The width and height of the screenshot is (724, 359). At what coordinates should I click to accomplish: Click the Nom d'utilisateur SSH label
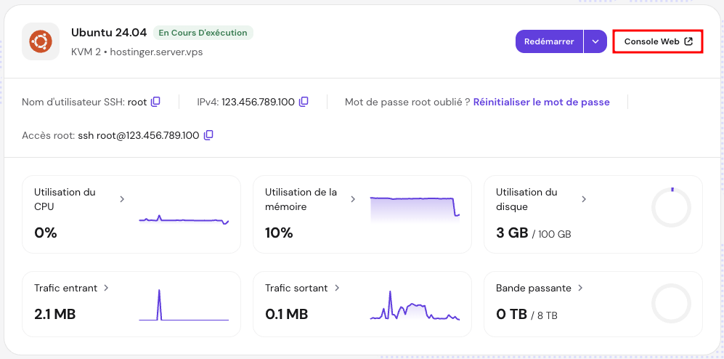pyautogui.click(x=73, y=102)
